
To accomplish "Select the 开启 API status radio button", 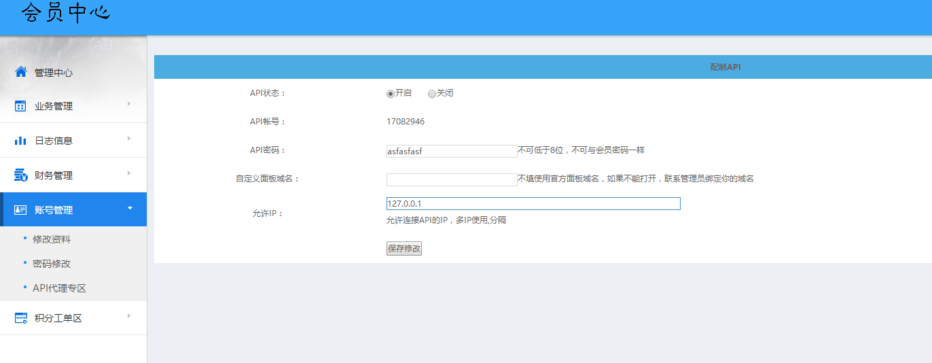I will tap(391, 94).
